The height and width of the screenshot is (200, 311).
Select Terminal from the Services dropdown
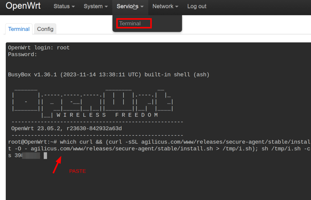coord(134,24)
